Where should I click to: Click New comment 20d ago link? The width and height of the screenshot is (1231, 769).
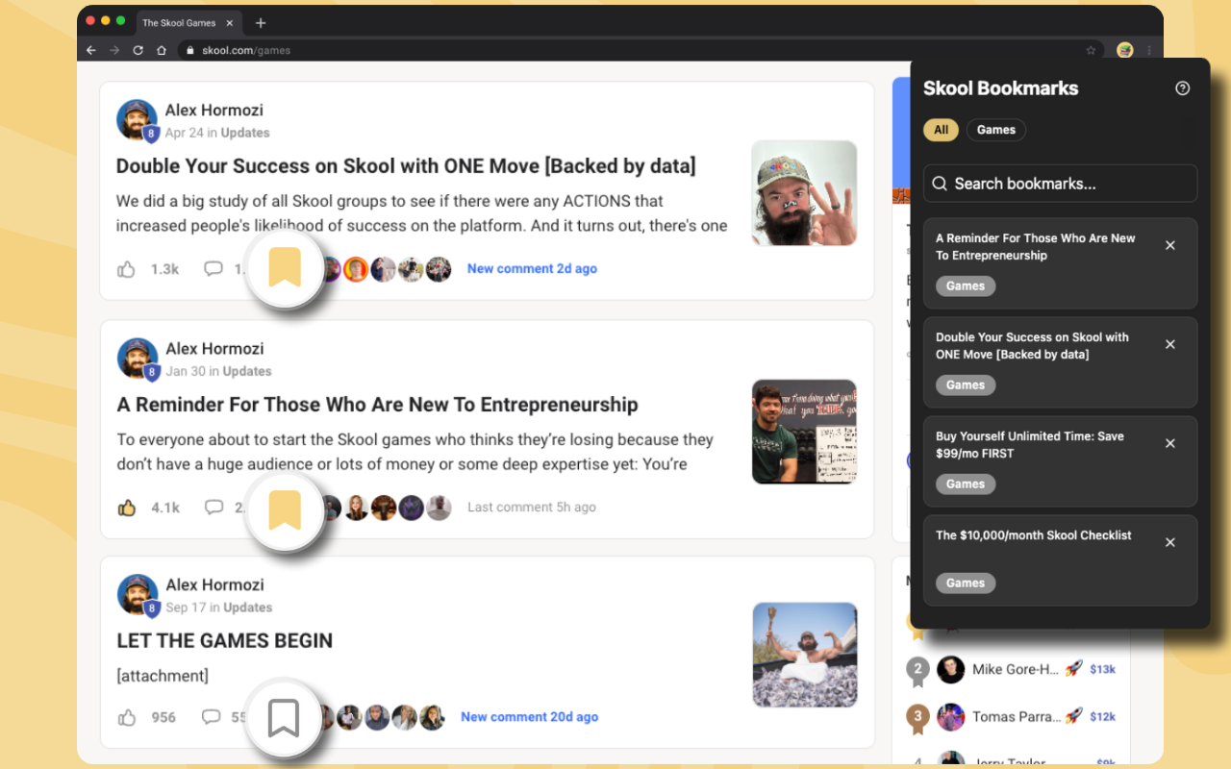tap(530, 717)
